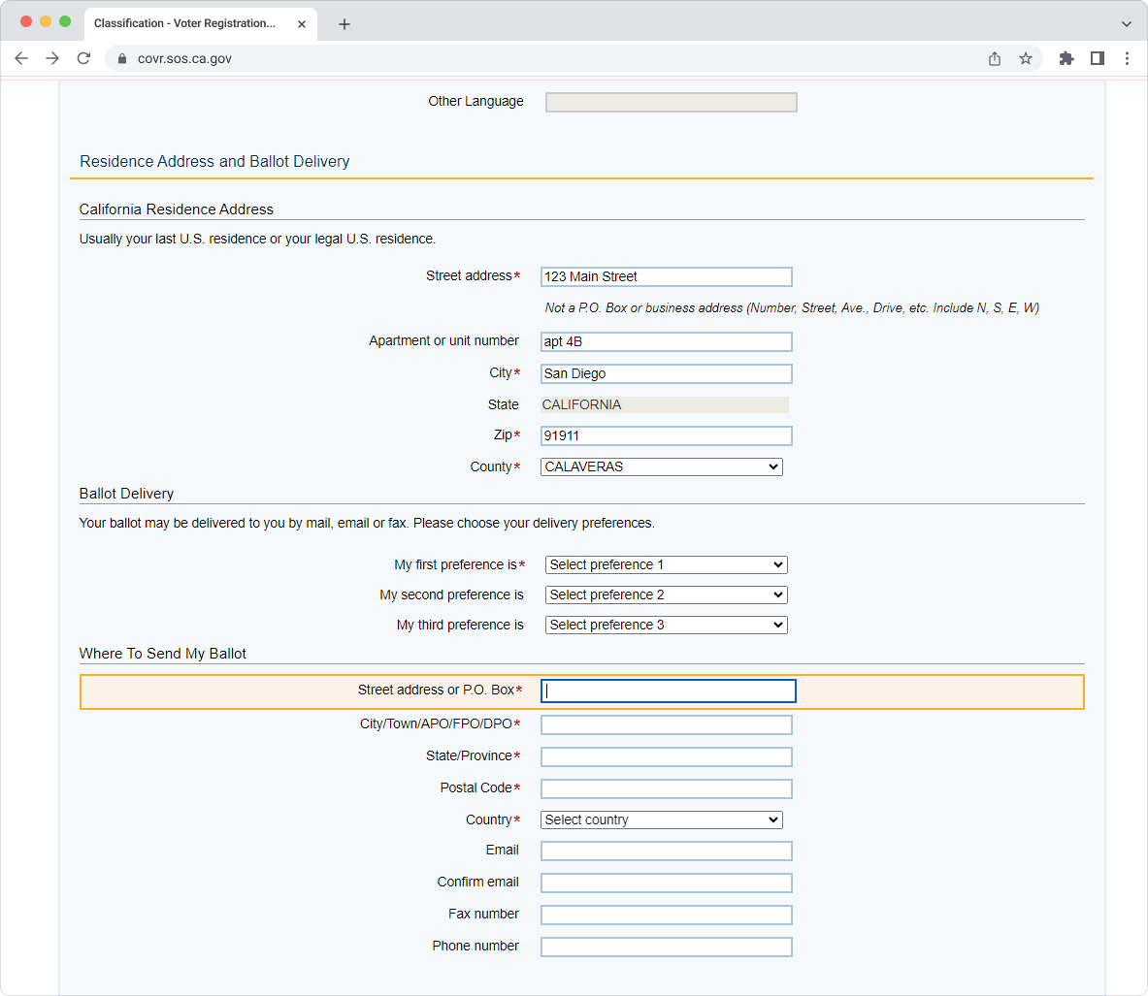Open the County dropdown showing CALAVERAS
Viewport: 1148px width, 996px height.
[x=661, y=466]
